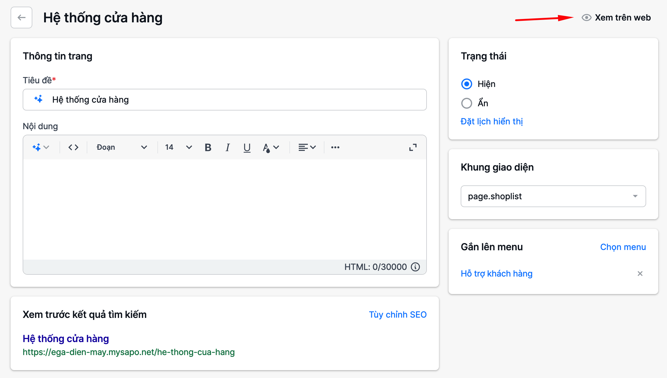Open page.shoplist template dropdown
The width and height of the screenshot is (667, 378).
coord(553,196)
